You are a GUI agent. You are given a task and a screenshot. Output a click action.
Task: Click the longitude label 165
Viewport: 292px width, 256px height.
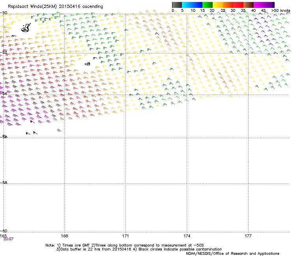tap(3, 236)
